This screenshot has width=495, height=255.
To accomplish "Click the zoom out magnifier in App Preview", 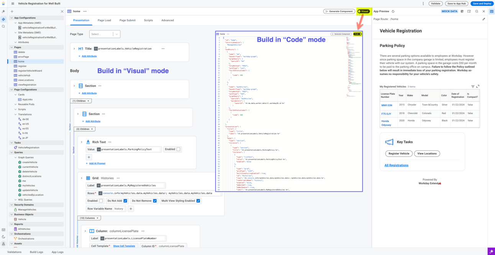I will point(477,12).
